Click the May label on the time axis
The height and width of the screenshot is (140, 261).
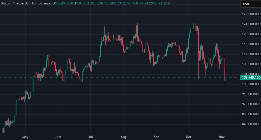pyautogui.click(x=25, y=137)
